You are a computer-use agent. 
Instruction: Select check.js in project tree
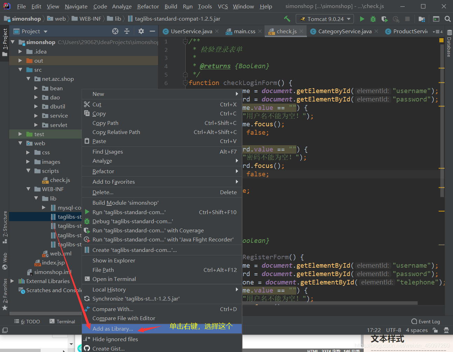pyautogui.click(x=60, y=180)
